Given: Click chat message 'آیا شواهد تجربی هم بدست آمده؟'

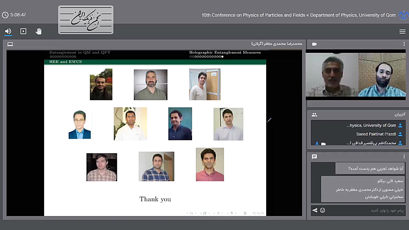Looking at the screenshot, I should click(x=376, y=168).
